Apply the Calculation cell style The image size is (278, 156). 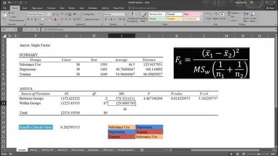coord(192,19)
